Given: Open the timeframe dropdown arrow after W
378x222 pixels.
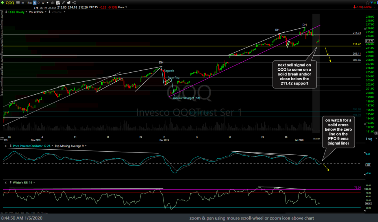Looking at the screenshot, I should point(48,3).
